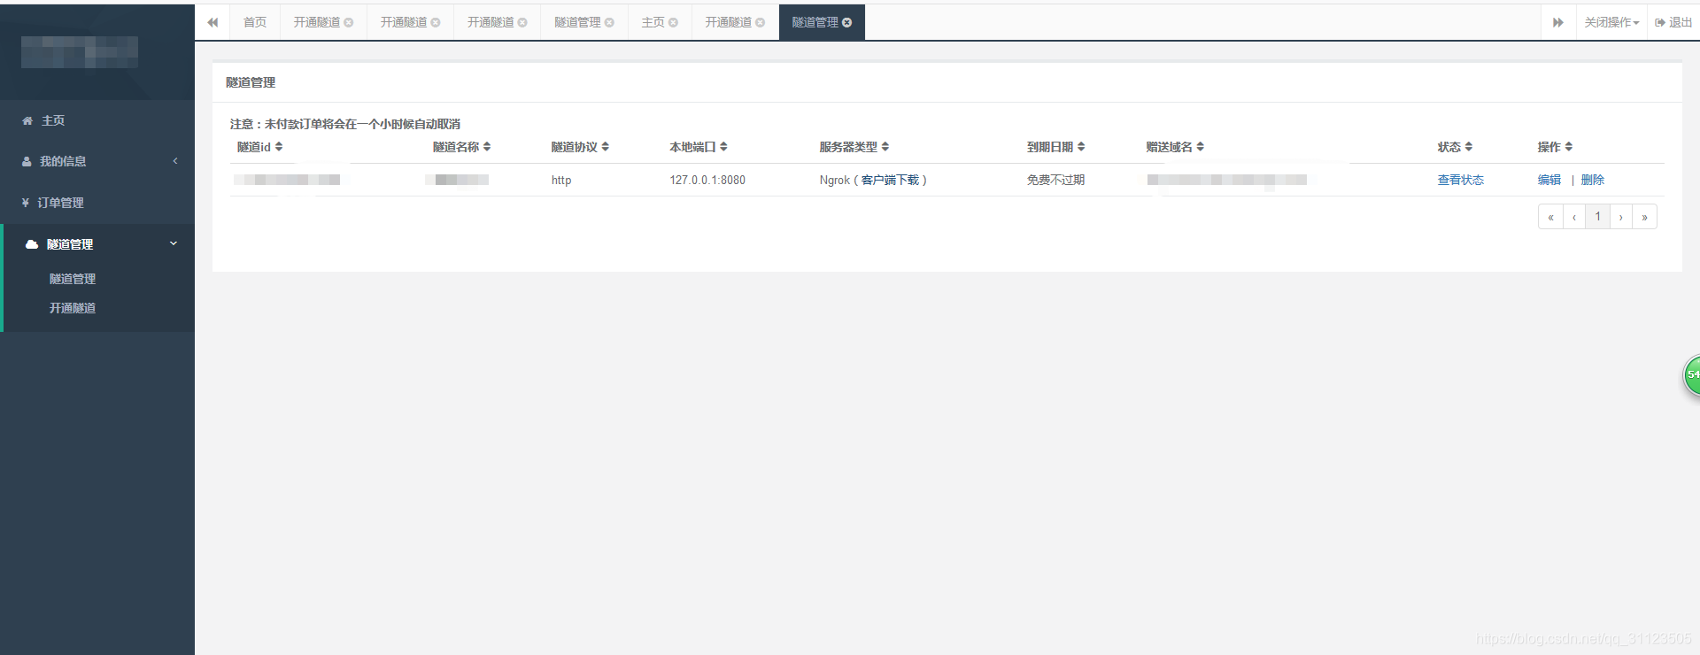
Task: Click the 127.0.0.1:8080 port cell
Action: click(707, 180)
